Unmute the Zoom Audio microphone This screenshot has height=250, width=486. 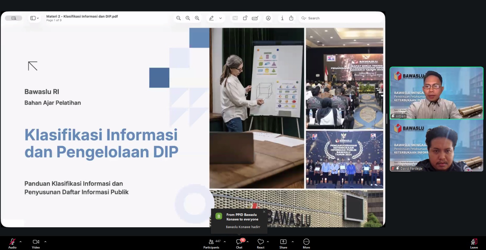click(12, 243)
